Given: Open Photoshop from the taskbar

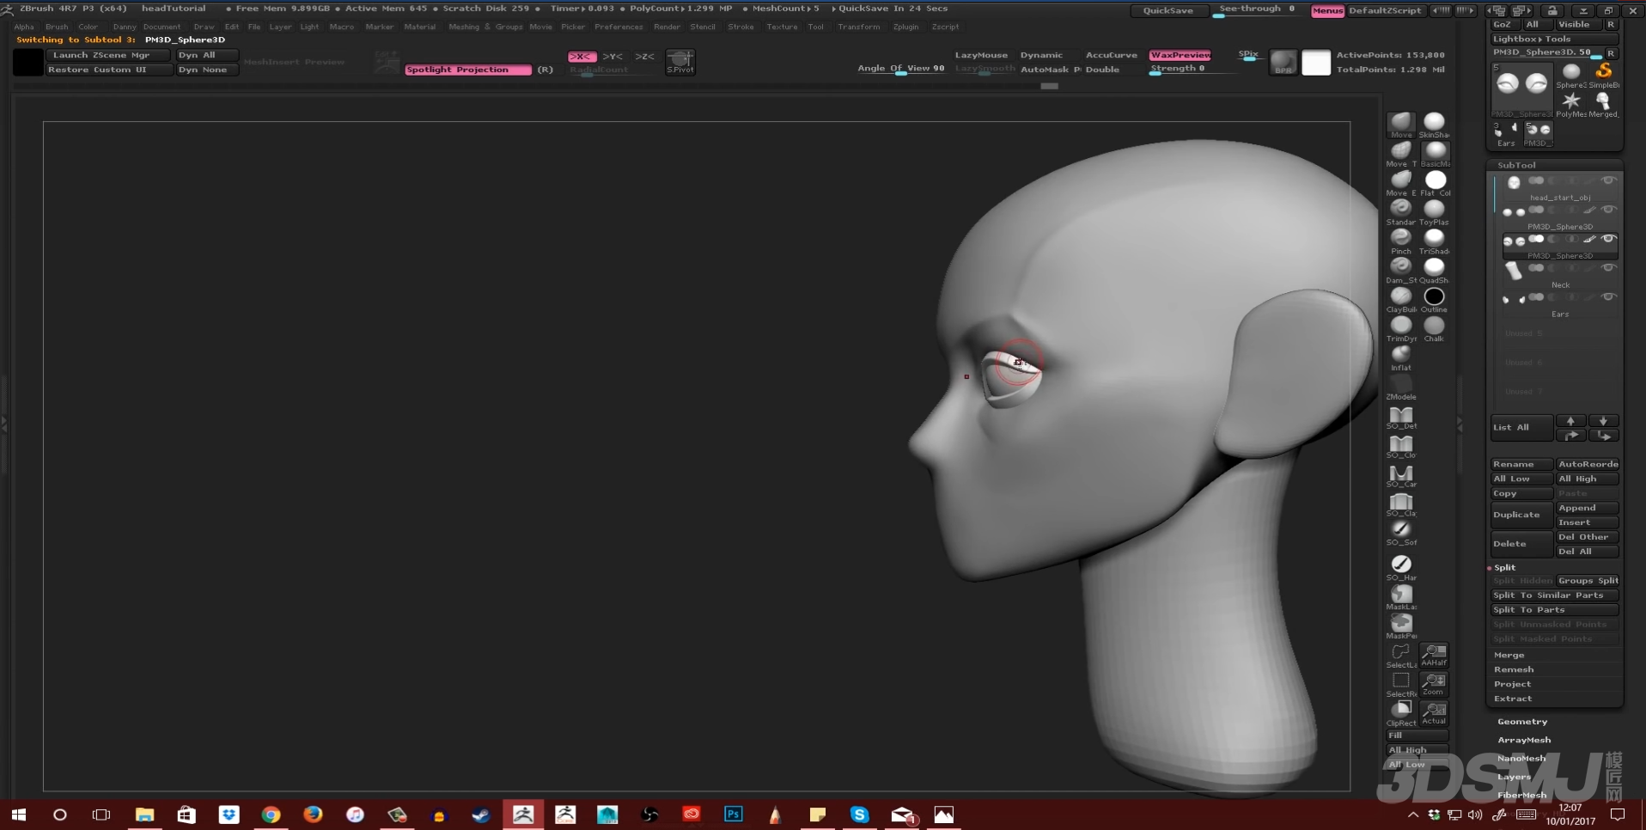Looking at the screenshot, I should pos(734,815).
